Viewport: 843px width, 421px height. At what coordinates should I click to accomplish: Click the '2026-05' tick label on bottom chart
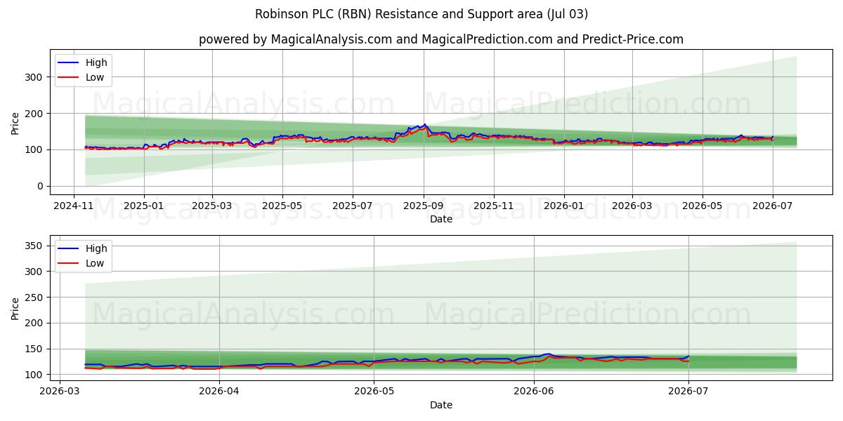coord(374,392)
